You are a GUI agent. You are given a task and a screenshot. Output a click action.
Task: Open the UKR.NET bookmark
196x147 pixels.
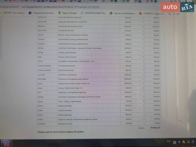(x=13, y=13)
